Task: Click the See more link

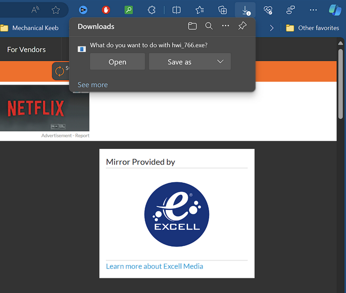Action: click(x=92, y=85)
